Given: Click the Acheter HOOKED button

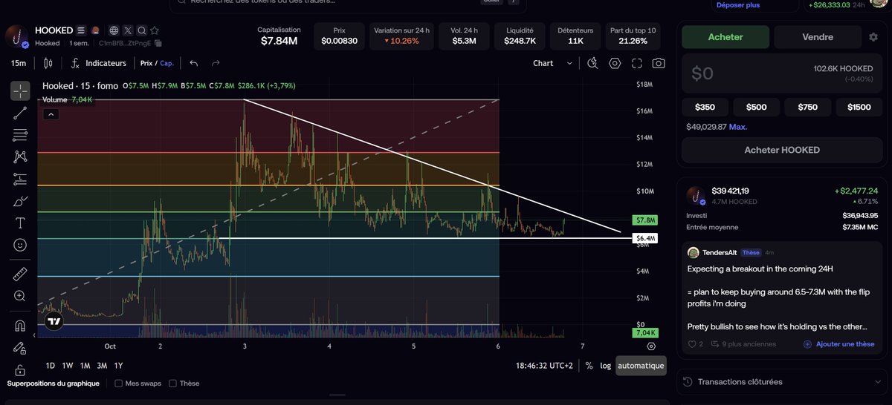Looking at the screenshot, I should 782,150.
